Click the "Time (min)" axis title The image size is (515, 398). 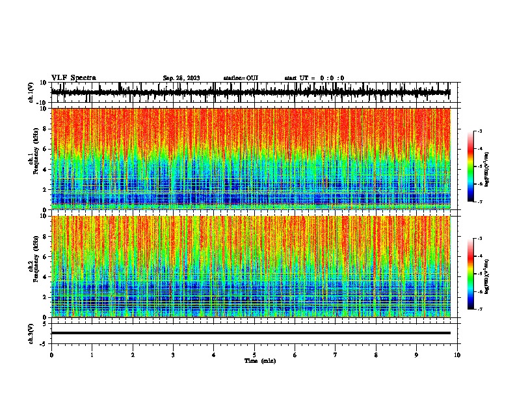point(260,361)
